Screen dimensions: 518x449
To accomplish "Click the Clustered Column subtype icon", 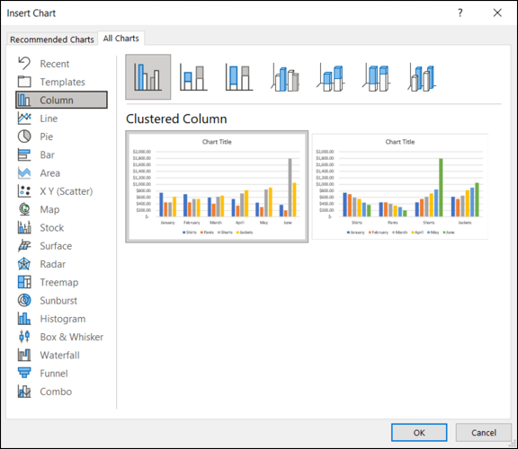I will [148, 77].
